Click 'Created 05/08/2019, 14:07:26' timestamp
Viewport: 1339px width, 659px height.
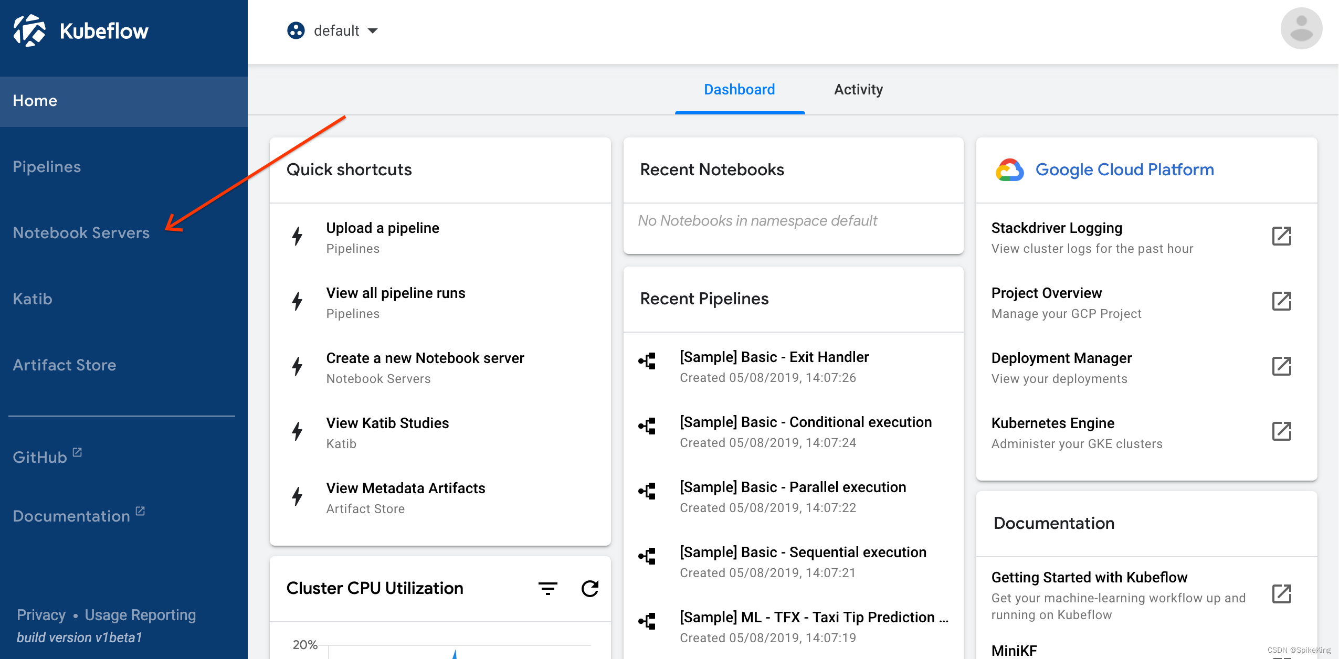tap(767, 378)
